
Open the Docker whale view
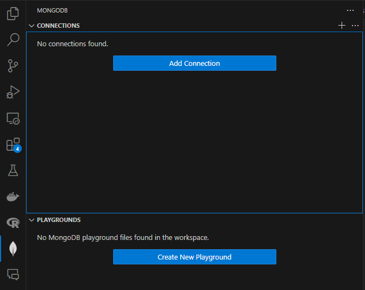point(13,197)
